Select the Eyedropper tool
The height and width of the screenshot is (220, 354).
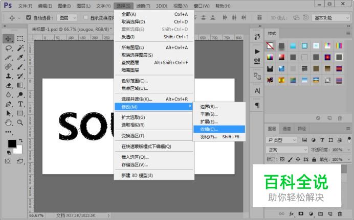[x=20, y=57]
